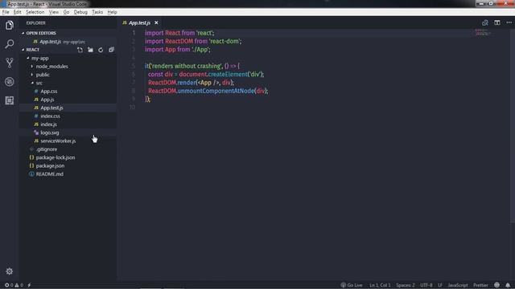This screenshot has width=515, height=289.
Task: Click the feedback smiley in status bar
Action: [x=497, y=285]
